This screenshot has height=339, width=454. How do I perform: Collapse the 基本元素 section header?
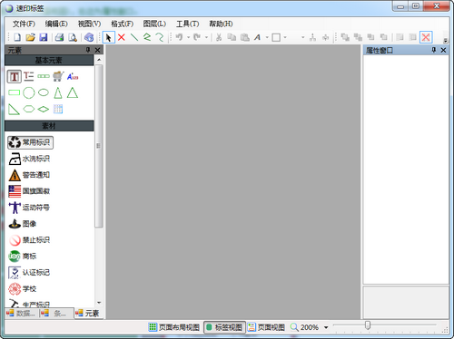click(x=49, y=60)
